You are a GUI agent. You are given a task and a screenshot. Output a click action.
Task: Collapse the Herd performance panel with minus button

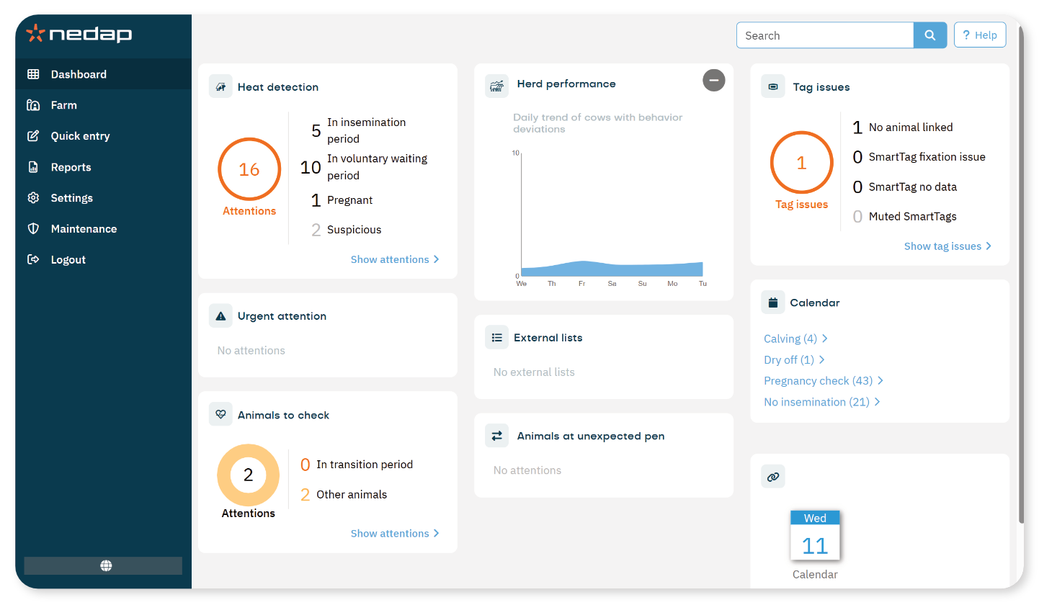(714, 80)
